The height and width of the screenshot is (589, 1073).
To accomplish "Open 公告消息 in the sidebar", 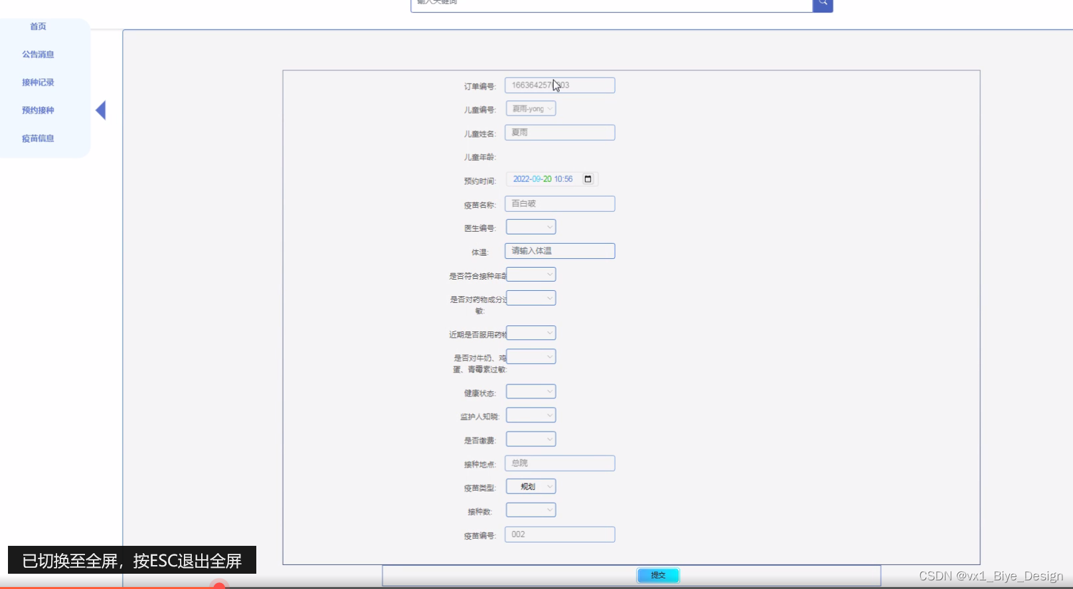I will [38, 54].
